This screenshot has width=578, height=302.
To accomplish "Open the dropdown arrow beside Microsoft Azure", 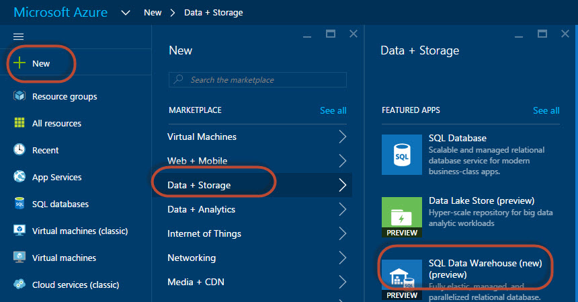I will pyautogui.click(x=126, y=13).
